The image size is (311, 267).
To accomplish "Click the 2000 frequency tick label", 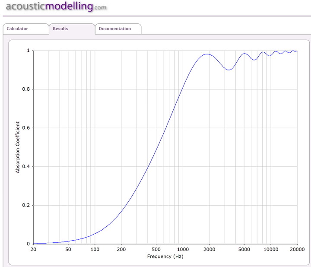I will point(209,249).
